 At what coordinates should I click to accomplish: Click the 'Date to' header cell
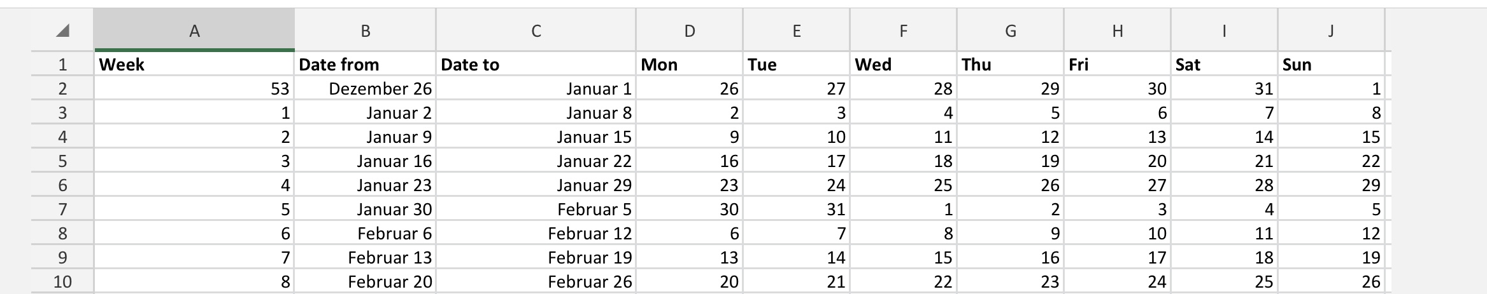tap(536, 65)
